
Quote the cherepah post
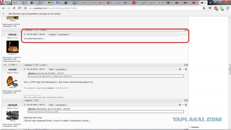(61, 105)
